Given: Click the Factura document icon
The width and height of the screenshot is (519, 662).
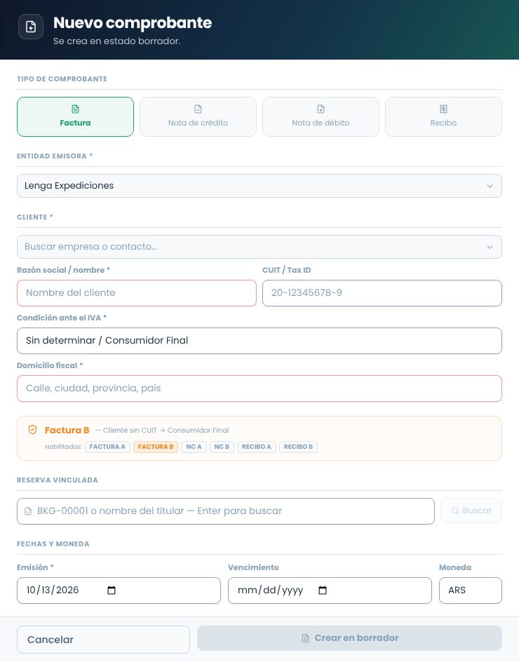Looking at the screenshot, I should pyautogui.click(x=75, y=109).
